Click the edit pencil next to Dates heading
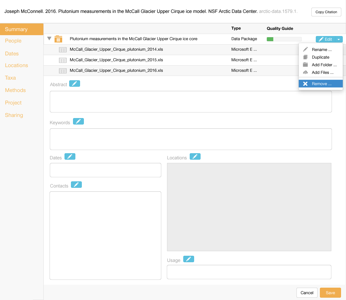The width and height of the screenshot is (346, 300). (x=70, y=157)
